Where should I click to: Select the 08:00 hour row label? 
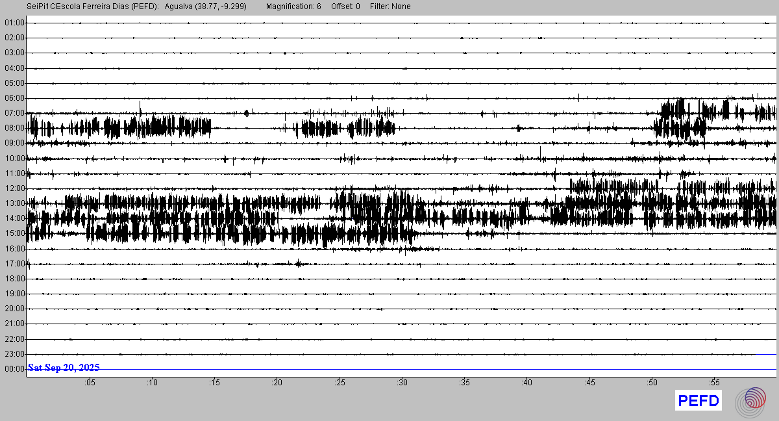point(14,128)
